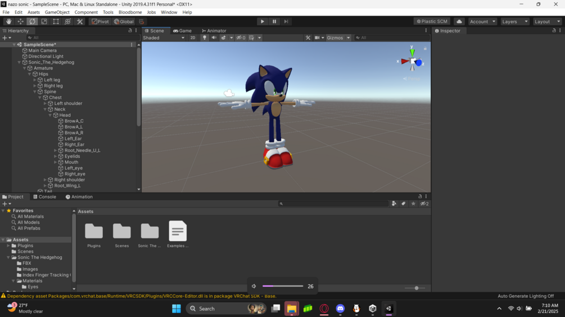Click the grid snapping icon in toolbar
The height and width of the screenshot is (317, 565).
pos(142,21)
